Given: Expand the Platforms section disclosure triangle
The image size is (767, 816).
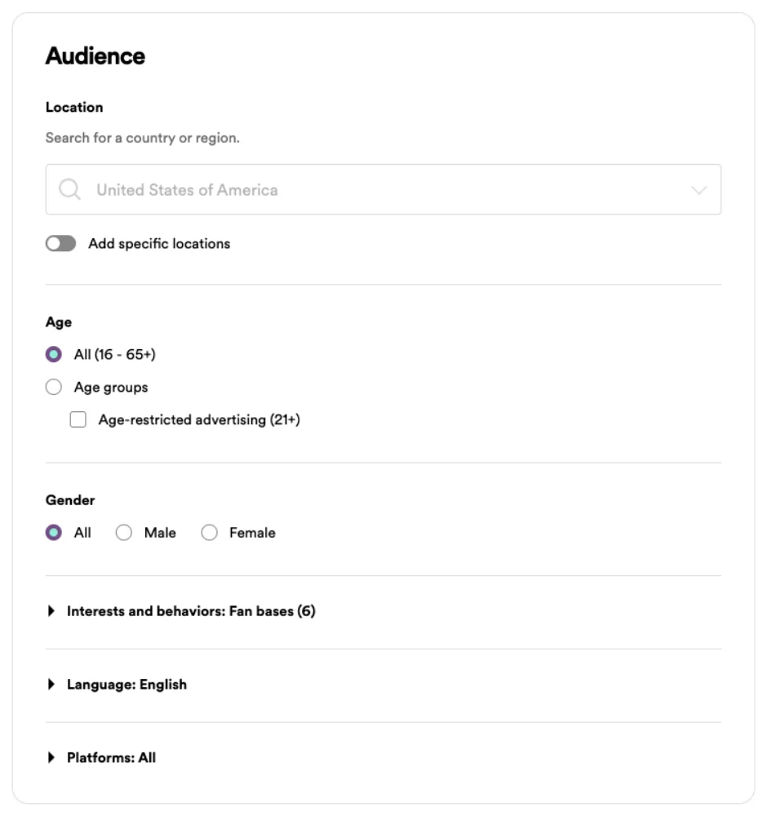Looking at the screenshot, I should pos(52,758).
